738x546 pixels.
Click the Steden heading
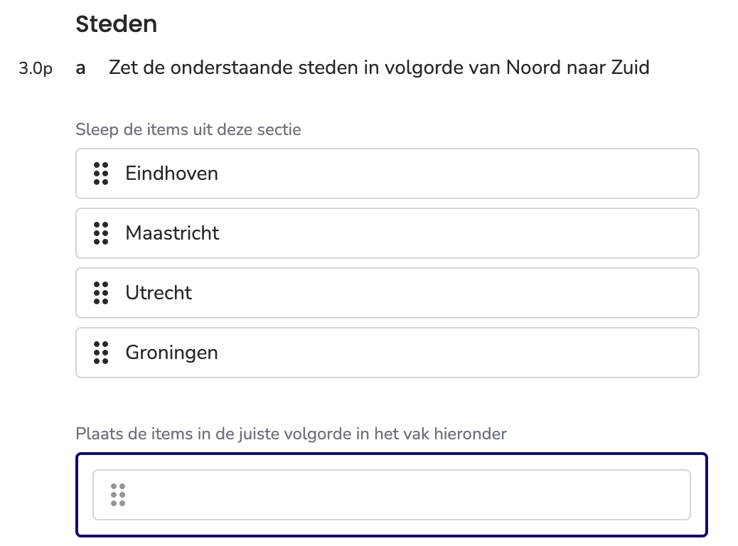pyautogui.click(x=117, y=24)
